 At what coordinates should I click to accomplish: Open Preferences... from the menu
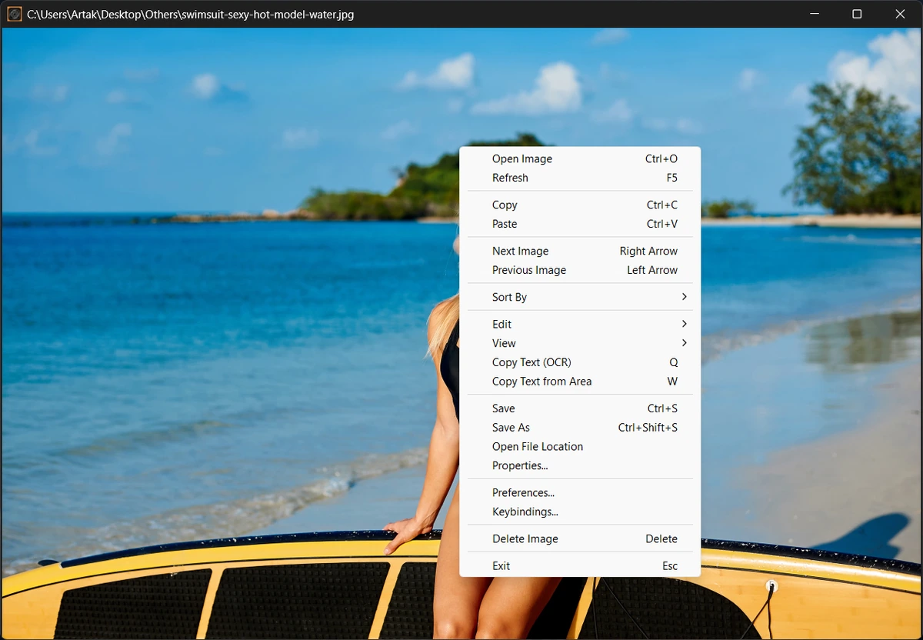580,493
